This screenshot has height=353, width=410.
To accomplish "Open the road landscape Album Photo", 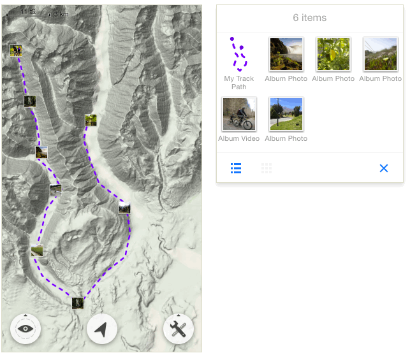I will point(286,114).
